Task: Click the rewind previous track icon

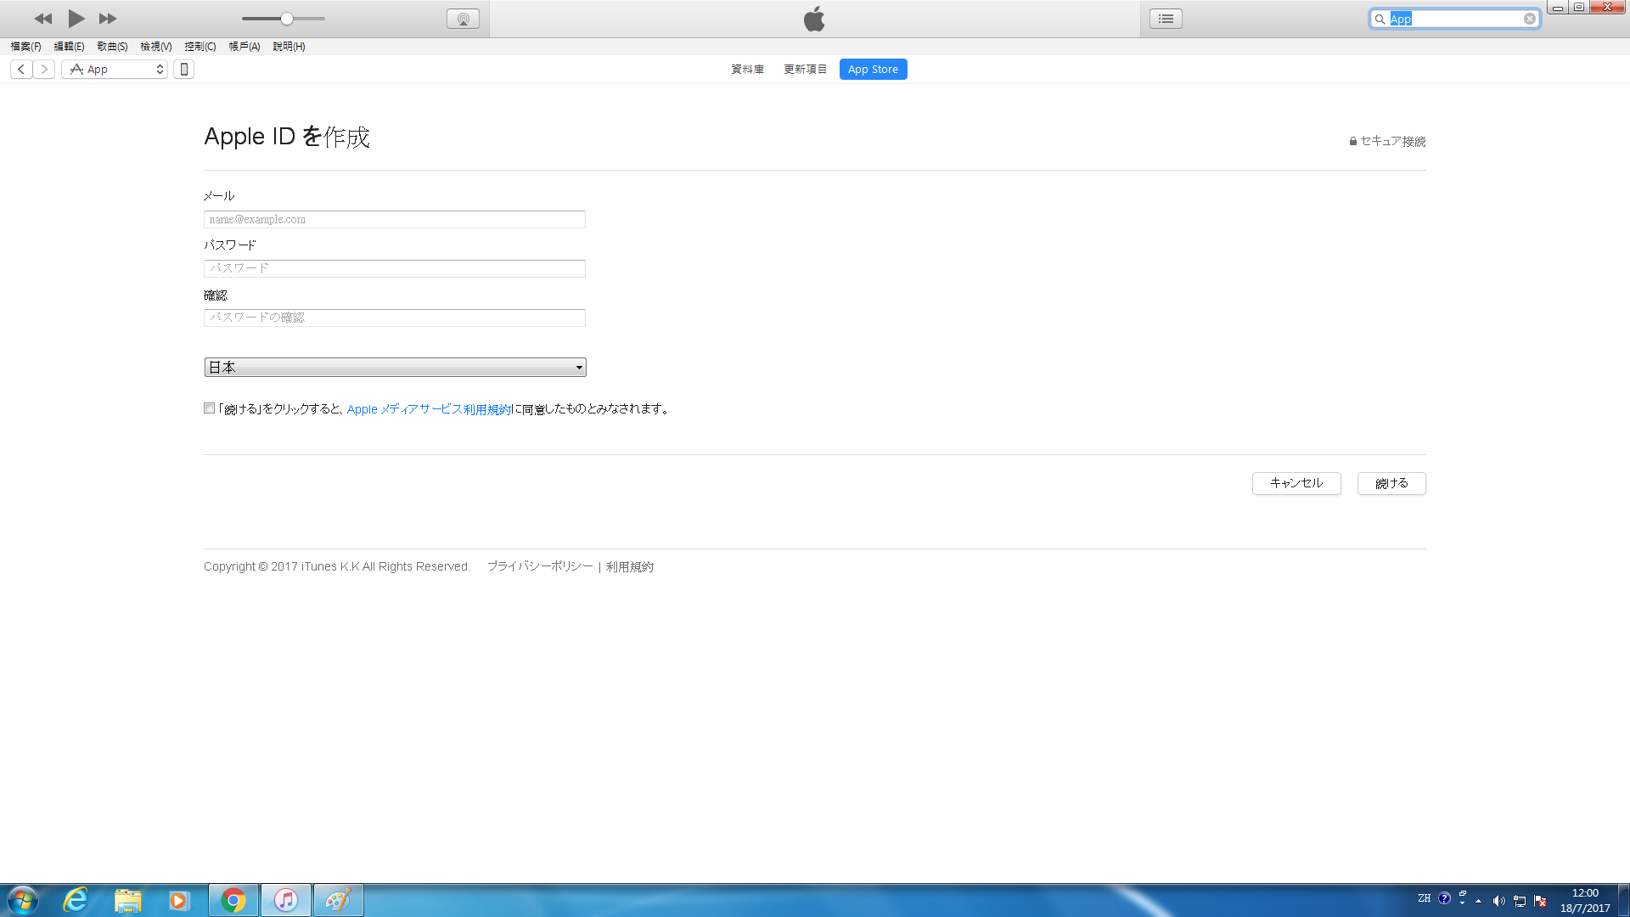Action: [43, 19]
